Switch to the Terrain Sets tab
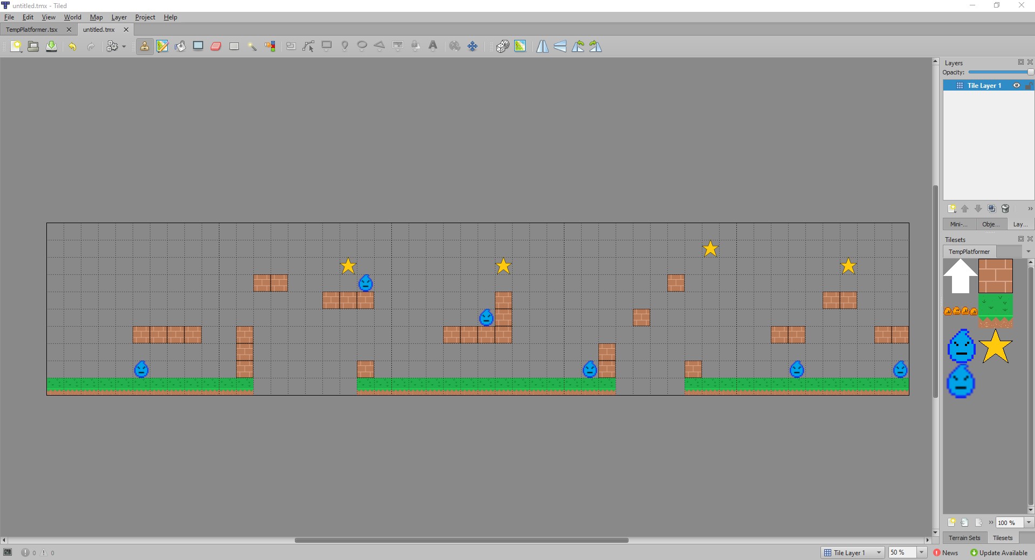The width and height of the screenshot is (1035, 560). (x=964, y=538)
